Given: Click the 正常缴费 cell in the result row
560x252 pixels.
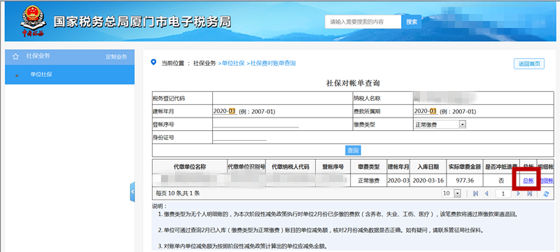Looking at the screenshot, I should (369, 181).
